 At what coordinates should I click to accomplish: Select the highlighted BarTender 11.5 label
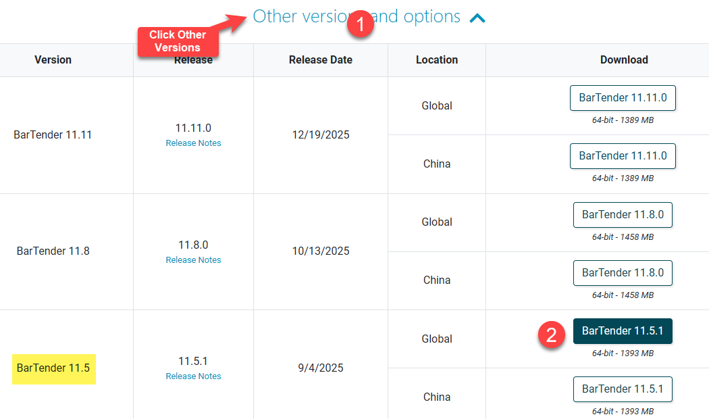[x=53, y=368]
